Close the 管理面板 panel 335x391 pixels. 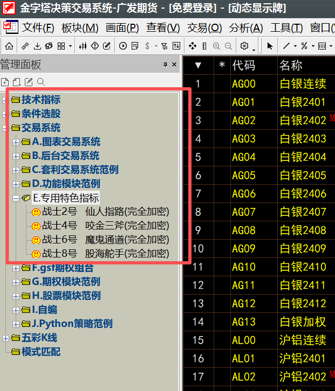[x=174, y=65]
